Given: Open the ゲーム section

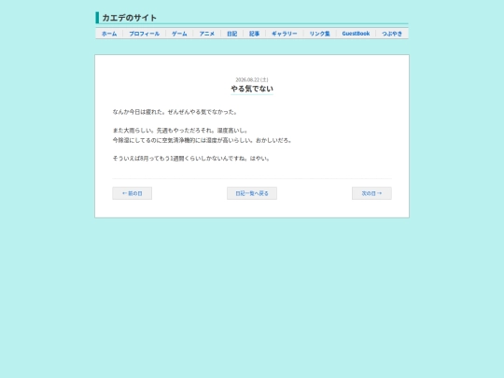Looking at the screenshot, I should click(179, 34).
